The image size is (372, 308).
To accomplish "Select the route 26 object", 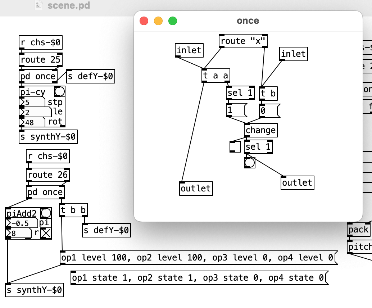I will (48, 175).
